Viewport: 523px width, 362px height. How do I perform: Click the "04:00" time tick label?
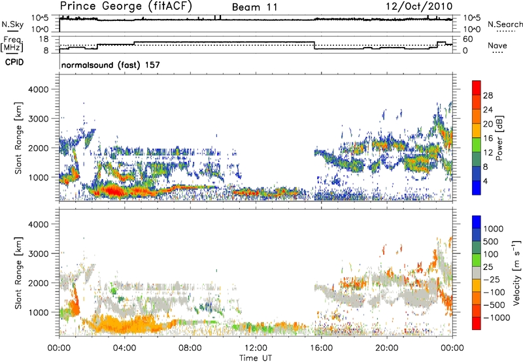124,348
